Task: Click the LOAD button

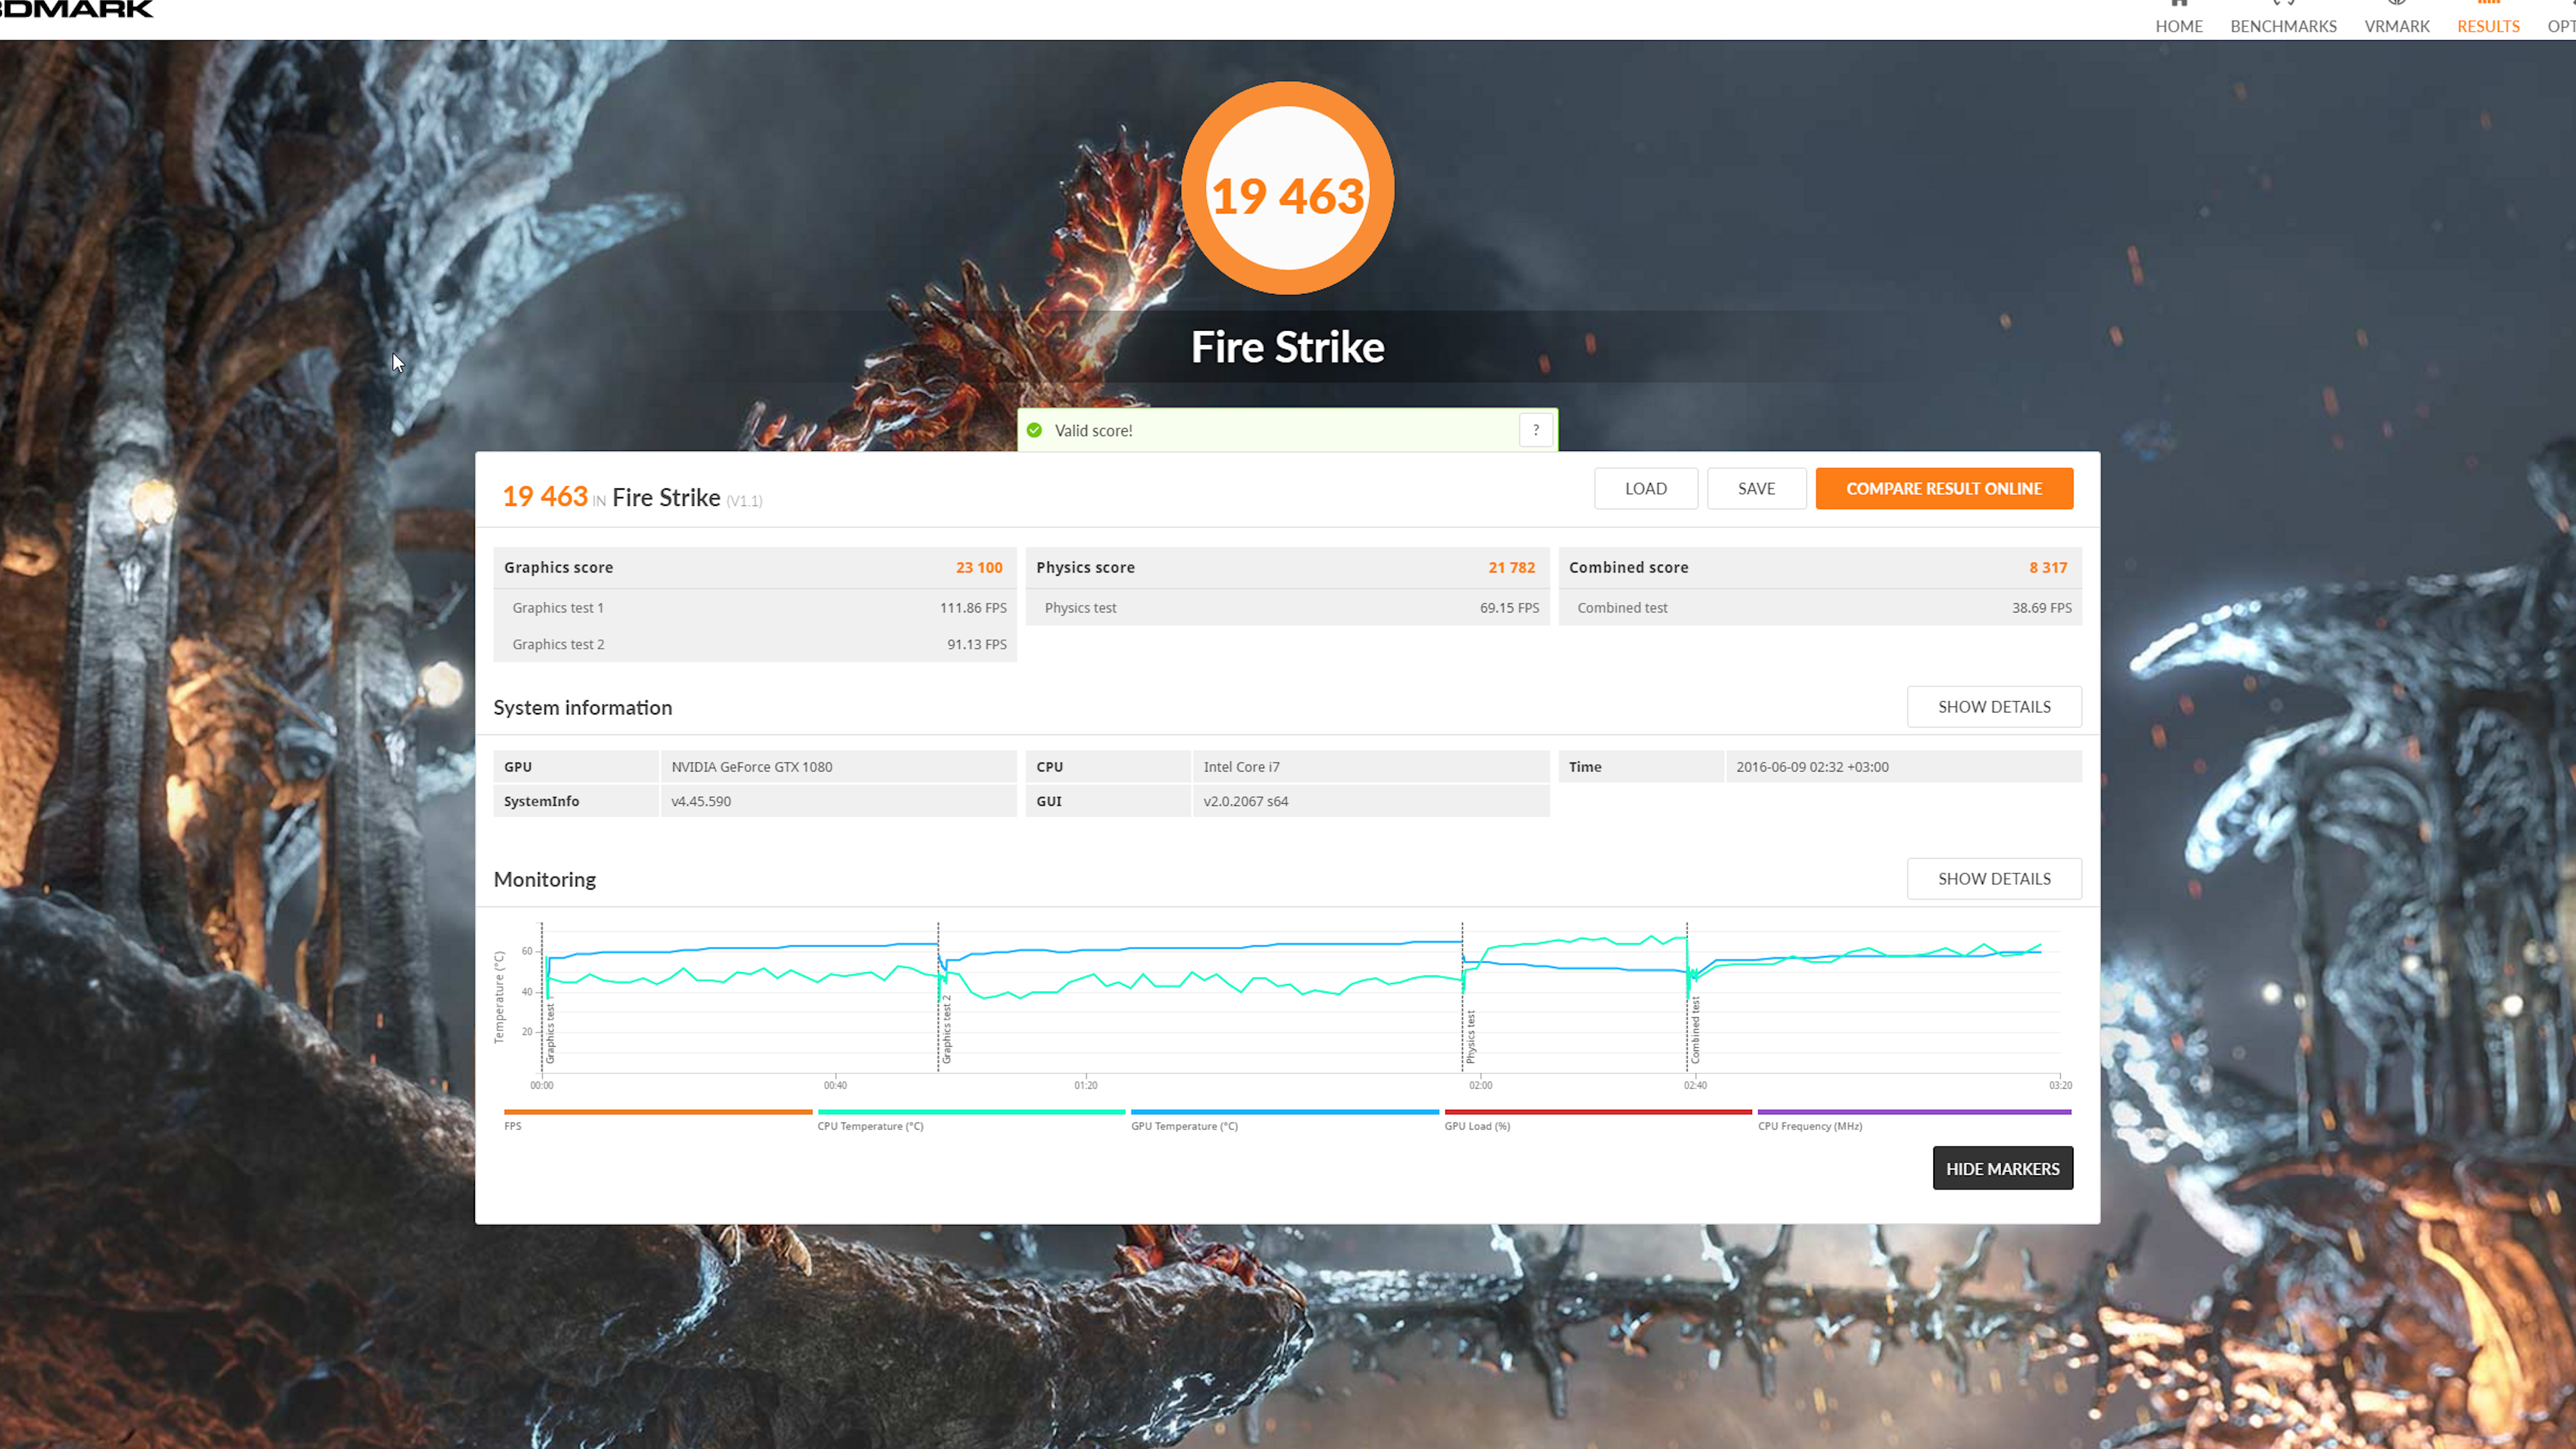Action: [1645, 488]
